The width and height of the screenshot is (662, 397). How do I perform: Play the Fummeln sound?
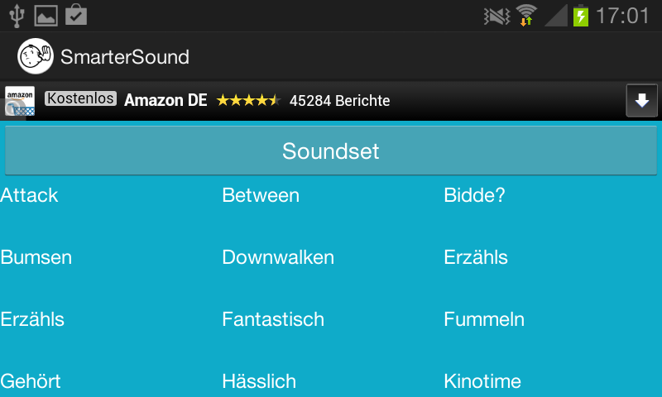point(484,319)
